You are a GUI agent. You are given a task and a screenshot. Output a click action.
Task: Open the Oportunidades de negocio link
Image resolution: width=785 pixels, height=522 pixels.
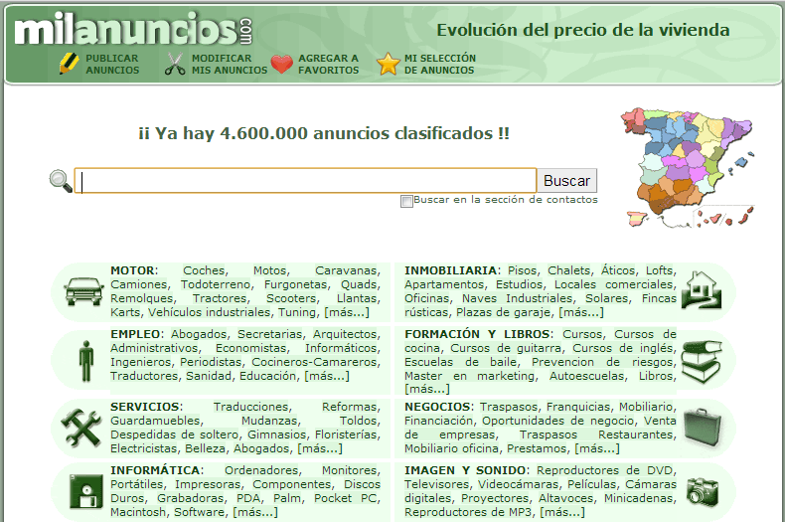coord(556,421)
